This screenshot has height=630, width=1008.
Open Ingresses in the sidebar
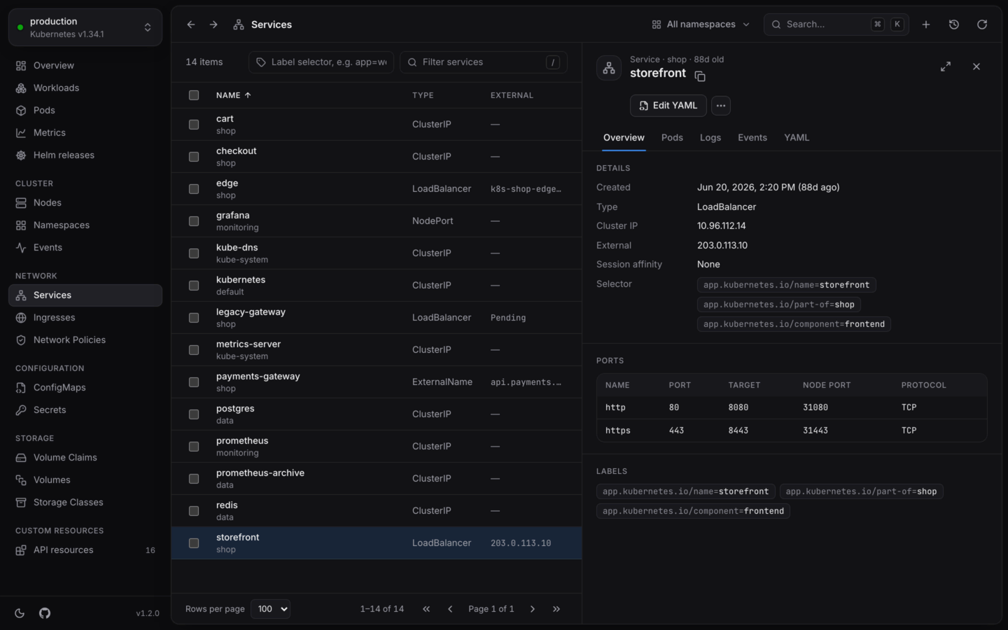coord(85,318)
